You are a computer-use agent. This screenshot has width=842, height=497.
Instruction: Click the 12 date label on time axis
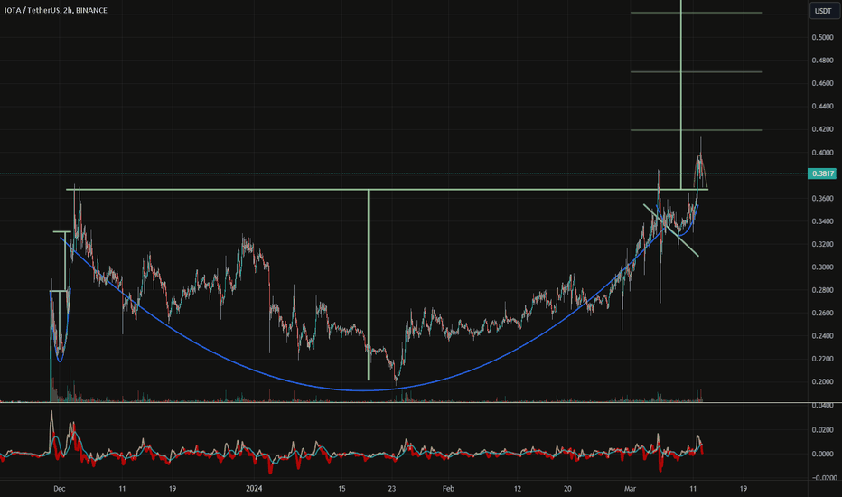point(517,488)
